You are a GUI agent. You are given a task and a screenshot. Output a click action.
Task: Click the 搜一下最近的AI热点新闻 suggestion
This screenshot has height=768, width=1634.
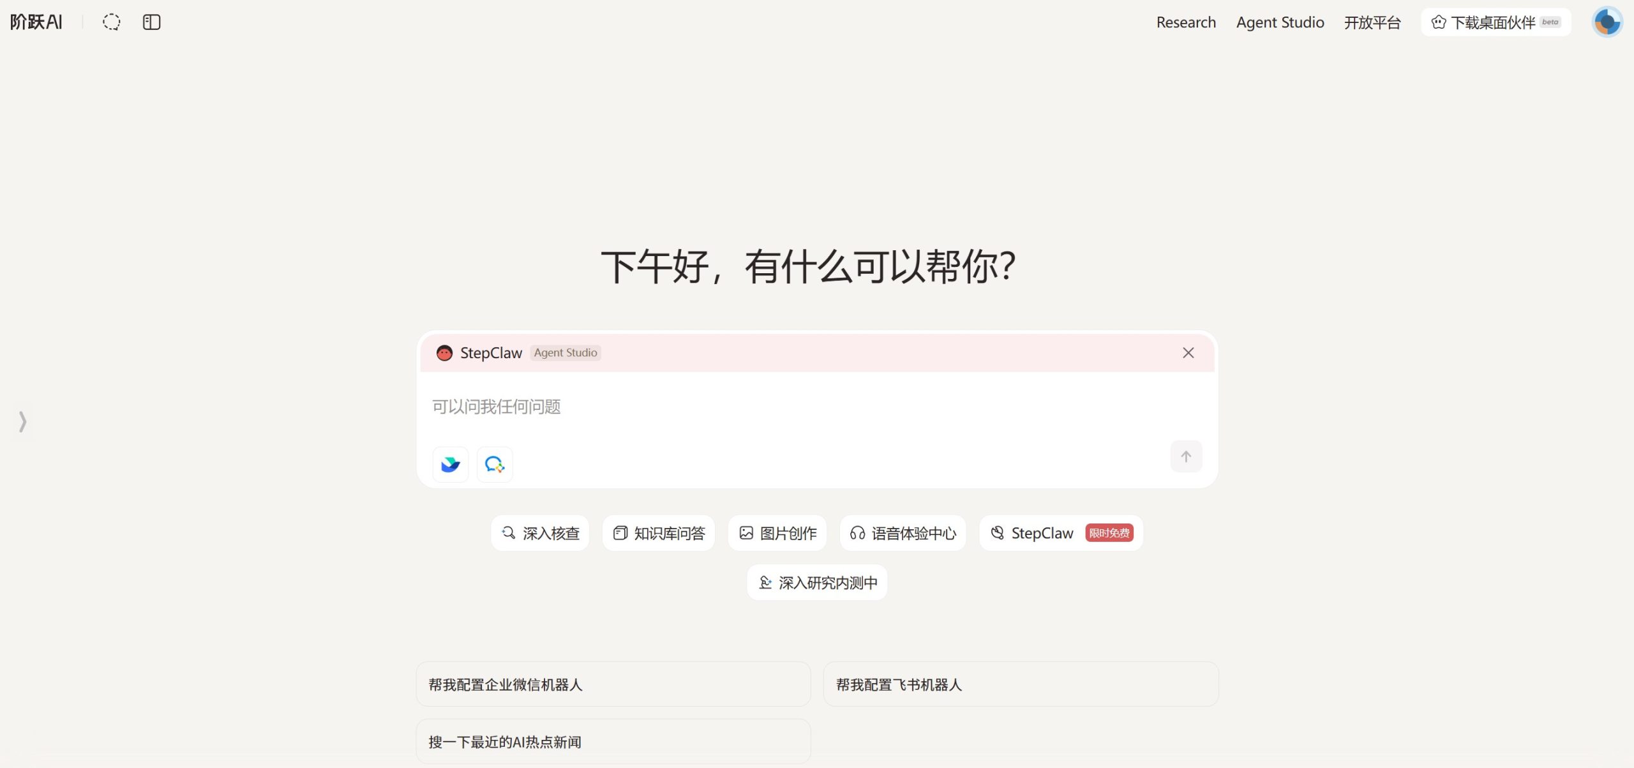pyautogui.click(x=613, y=741)
